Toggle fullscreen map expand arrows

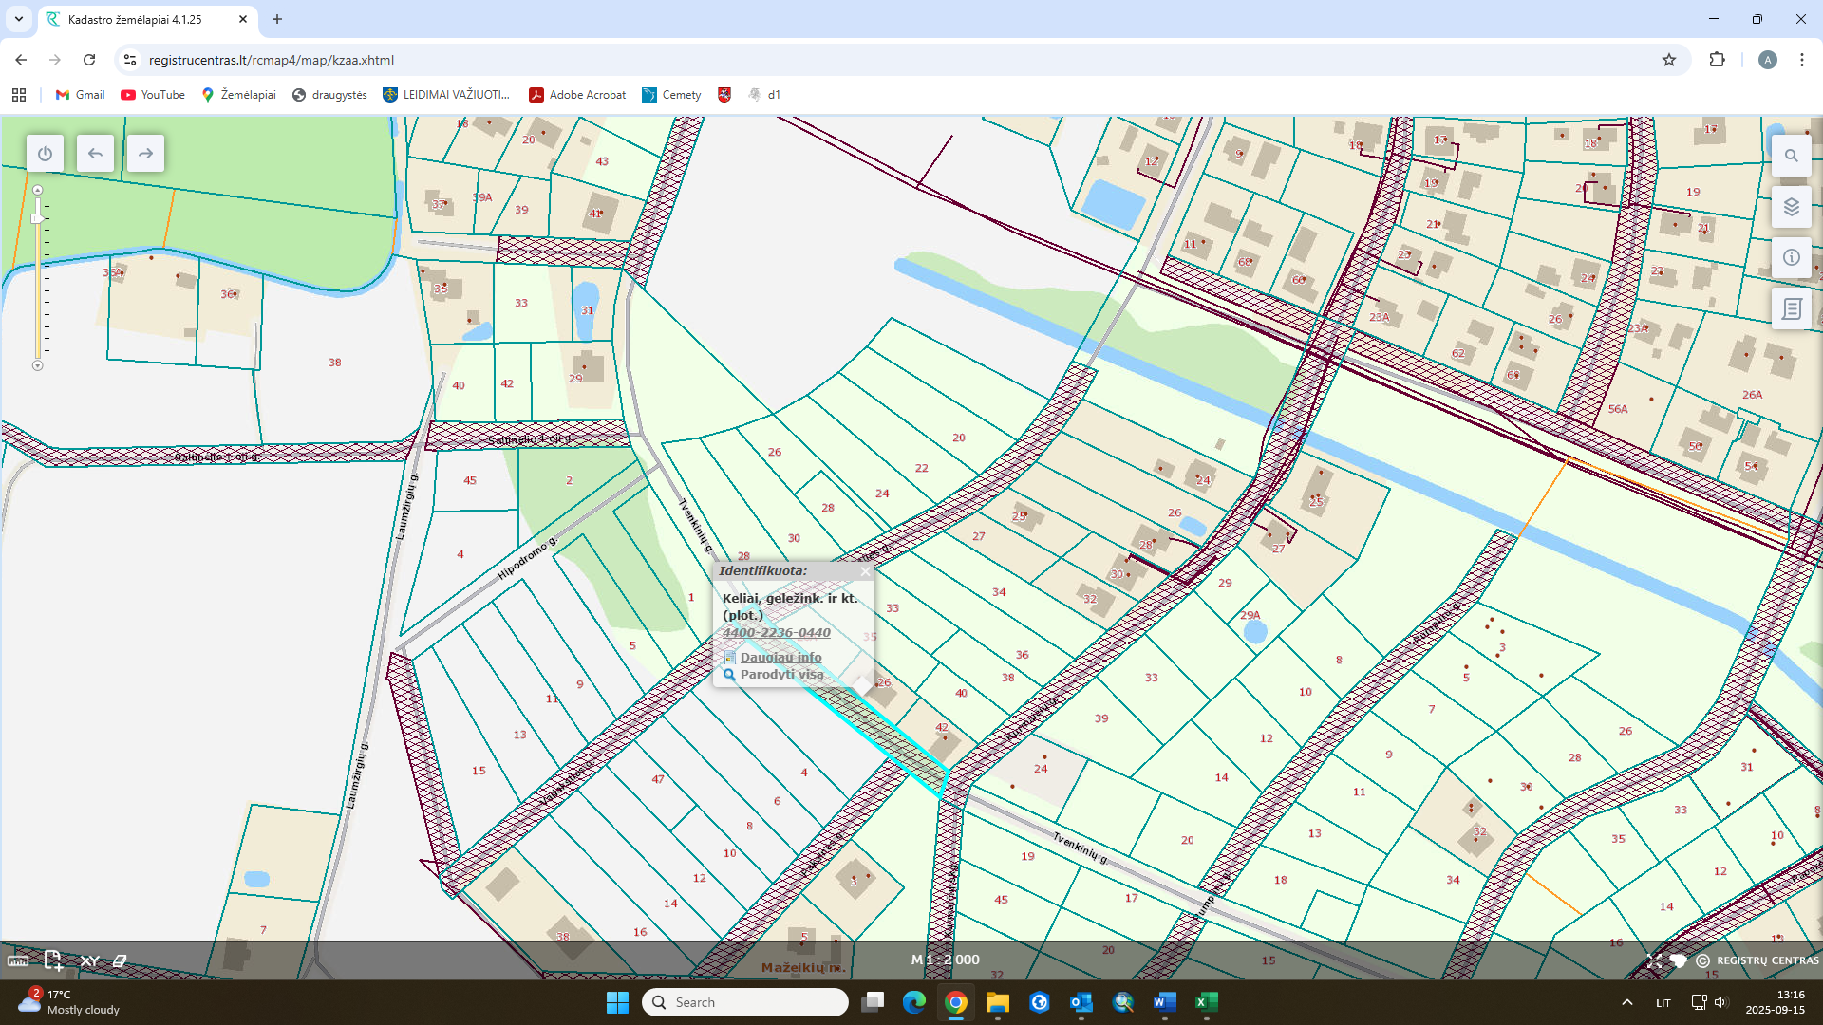tap(1654, 960)
